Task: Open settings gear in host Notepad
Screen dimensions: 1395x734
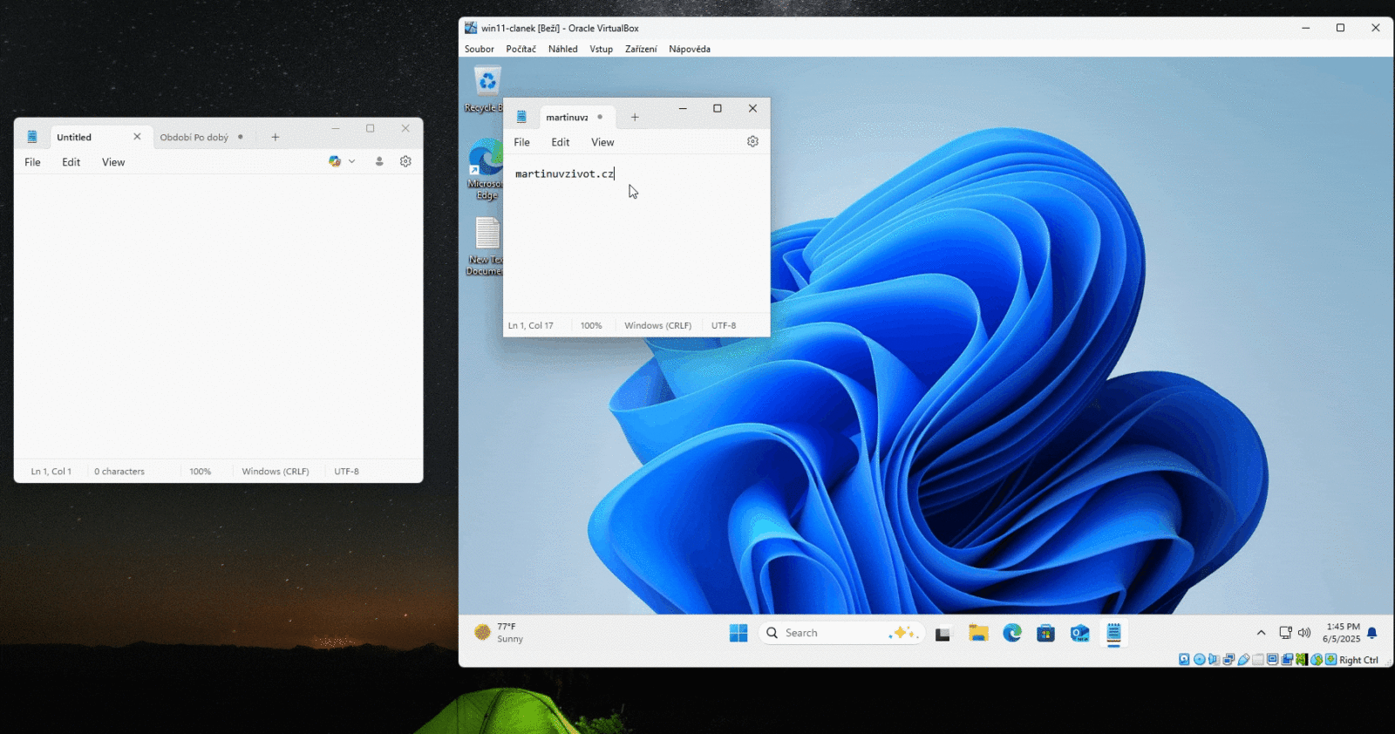Action: tap(405, 161)
